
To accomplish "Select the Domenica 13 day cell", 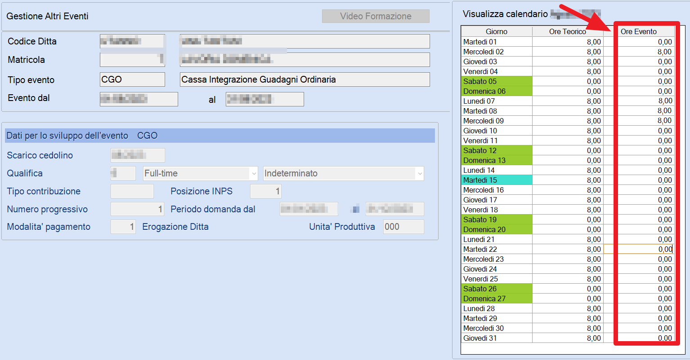I will click(497, 160).
